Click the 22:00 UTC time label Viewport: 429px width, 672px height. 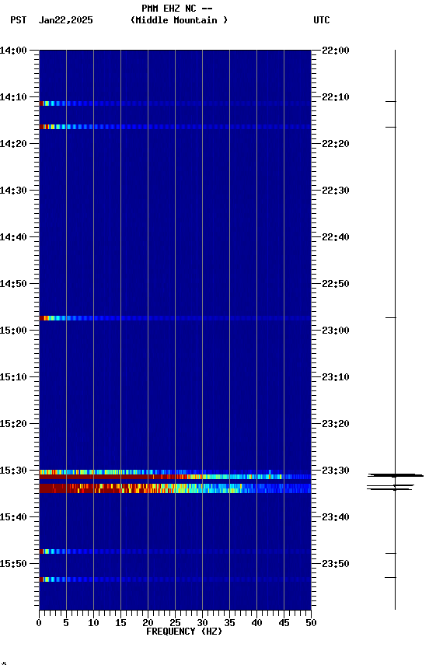(x=336, y=51)
